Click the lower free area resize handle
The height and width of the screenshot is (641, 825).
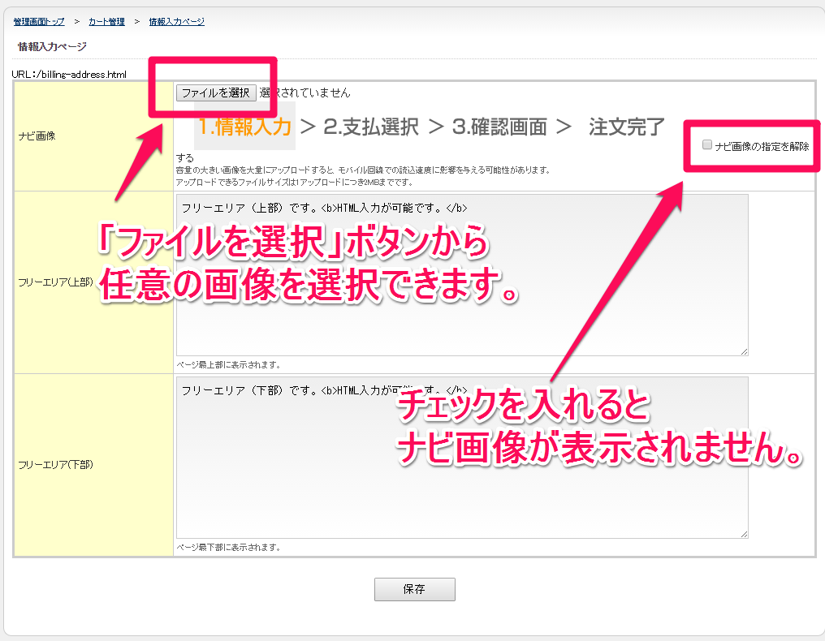tap(744, 533)
